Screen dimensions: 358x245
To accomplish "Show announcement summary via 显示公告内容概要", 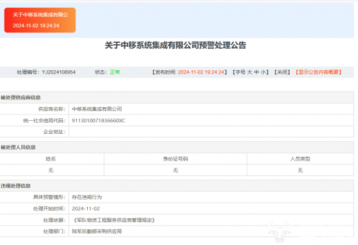I will [318, 72].
